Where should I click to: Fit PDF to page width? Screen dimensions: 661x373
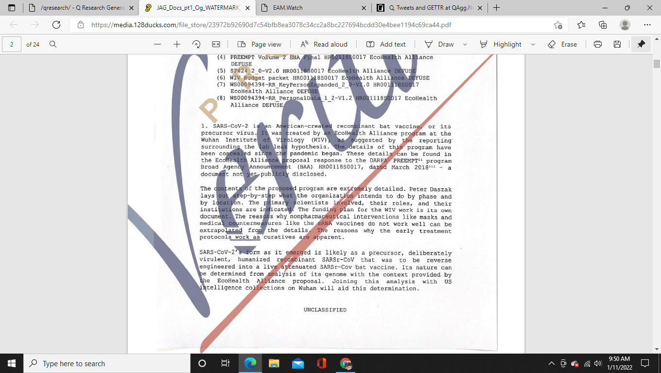[216, 44]
